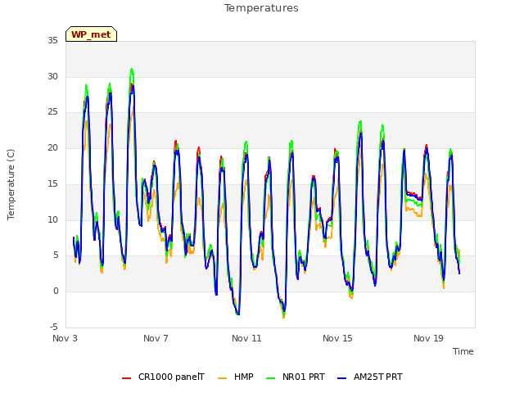Click the 0 y-axis tick label
524x393 pixels.
click(x=56, y=291)
